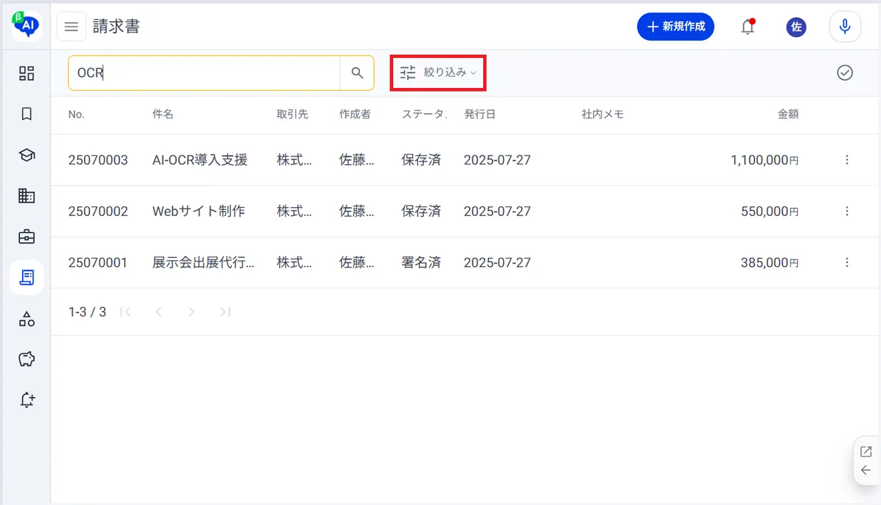
Task: Open the hamburger navigation menu
Action: 72,27
